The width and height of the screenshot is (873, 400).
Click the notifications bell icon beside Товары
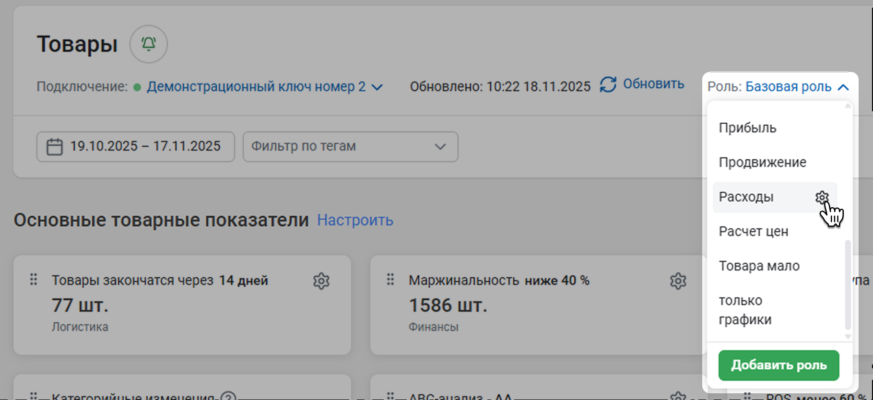149,44
